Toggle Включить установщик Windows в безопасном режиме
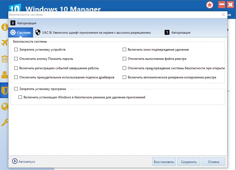This screenshot has width=236, height=170. 20,97
